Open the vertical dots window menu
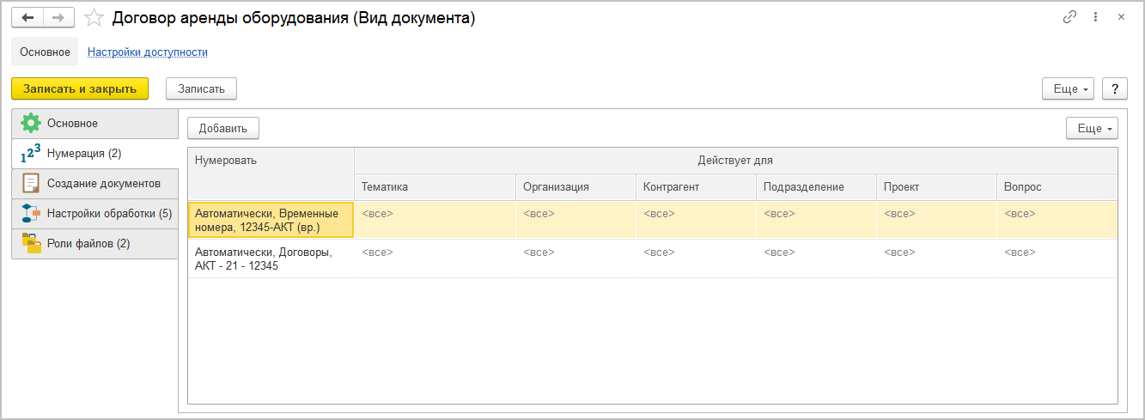Image resolution: width=1145 pixels, height=420 pixels. tap(1095, 17)
